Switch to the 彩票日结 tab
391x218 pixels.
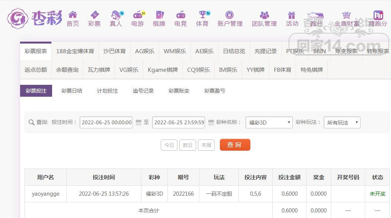pyautogui.click(x=72, y=90)
